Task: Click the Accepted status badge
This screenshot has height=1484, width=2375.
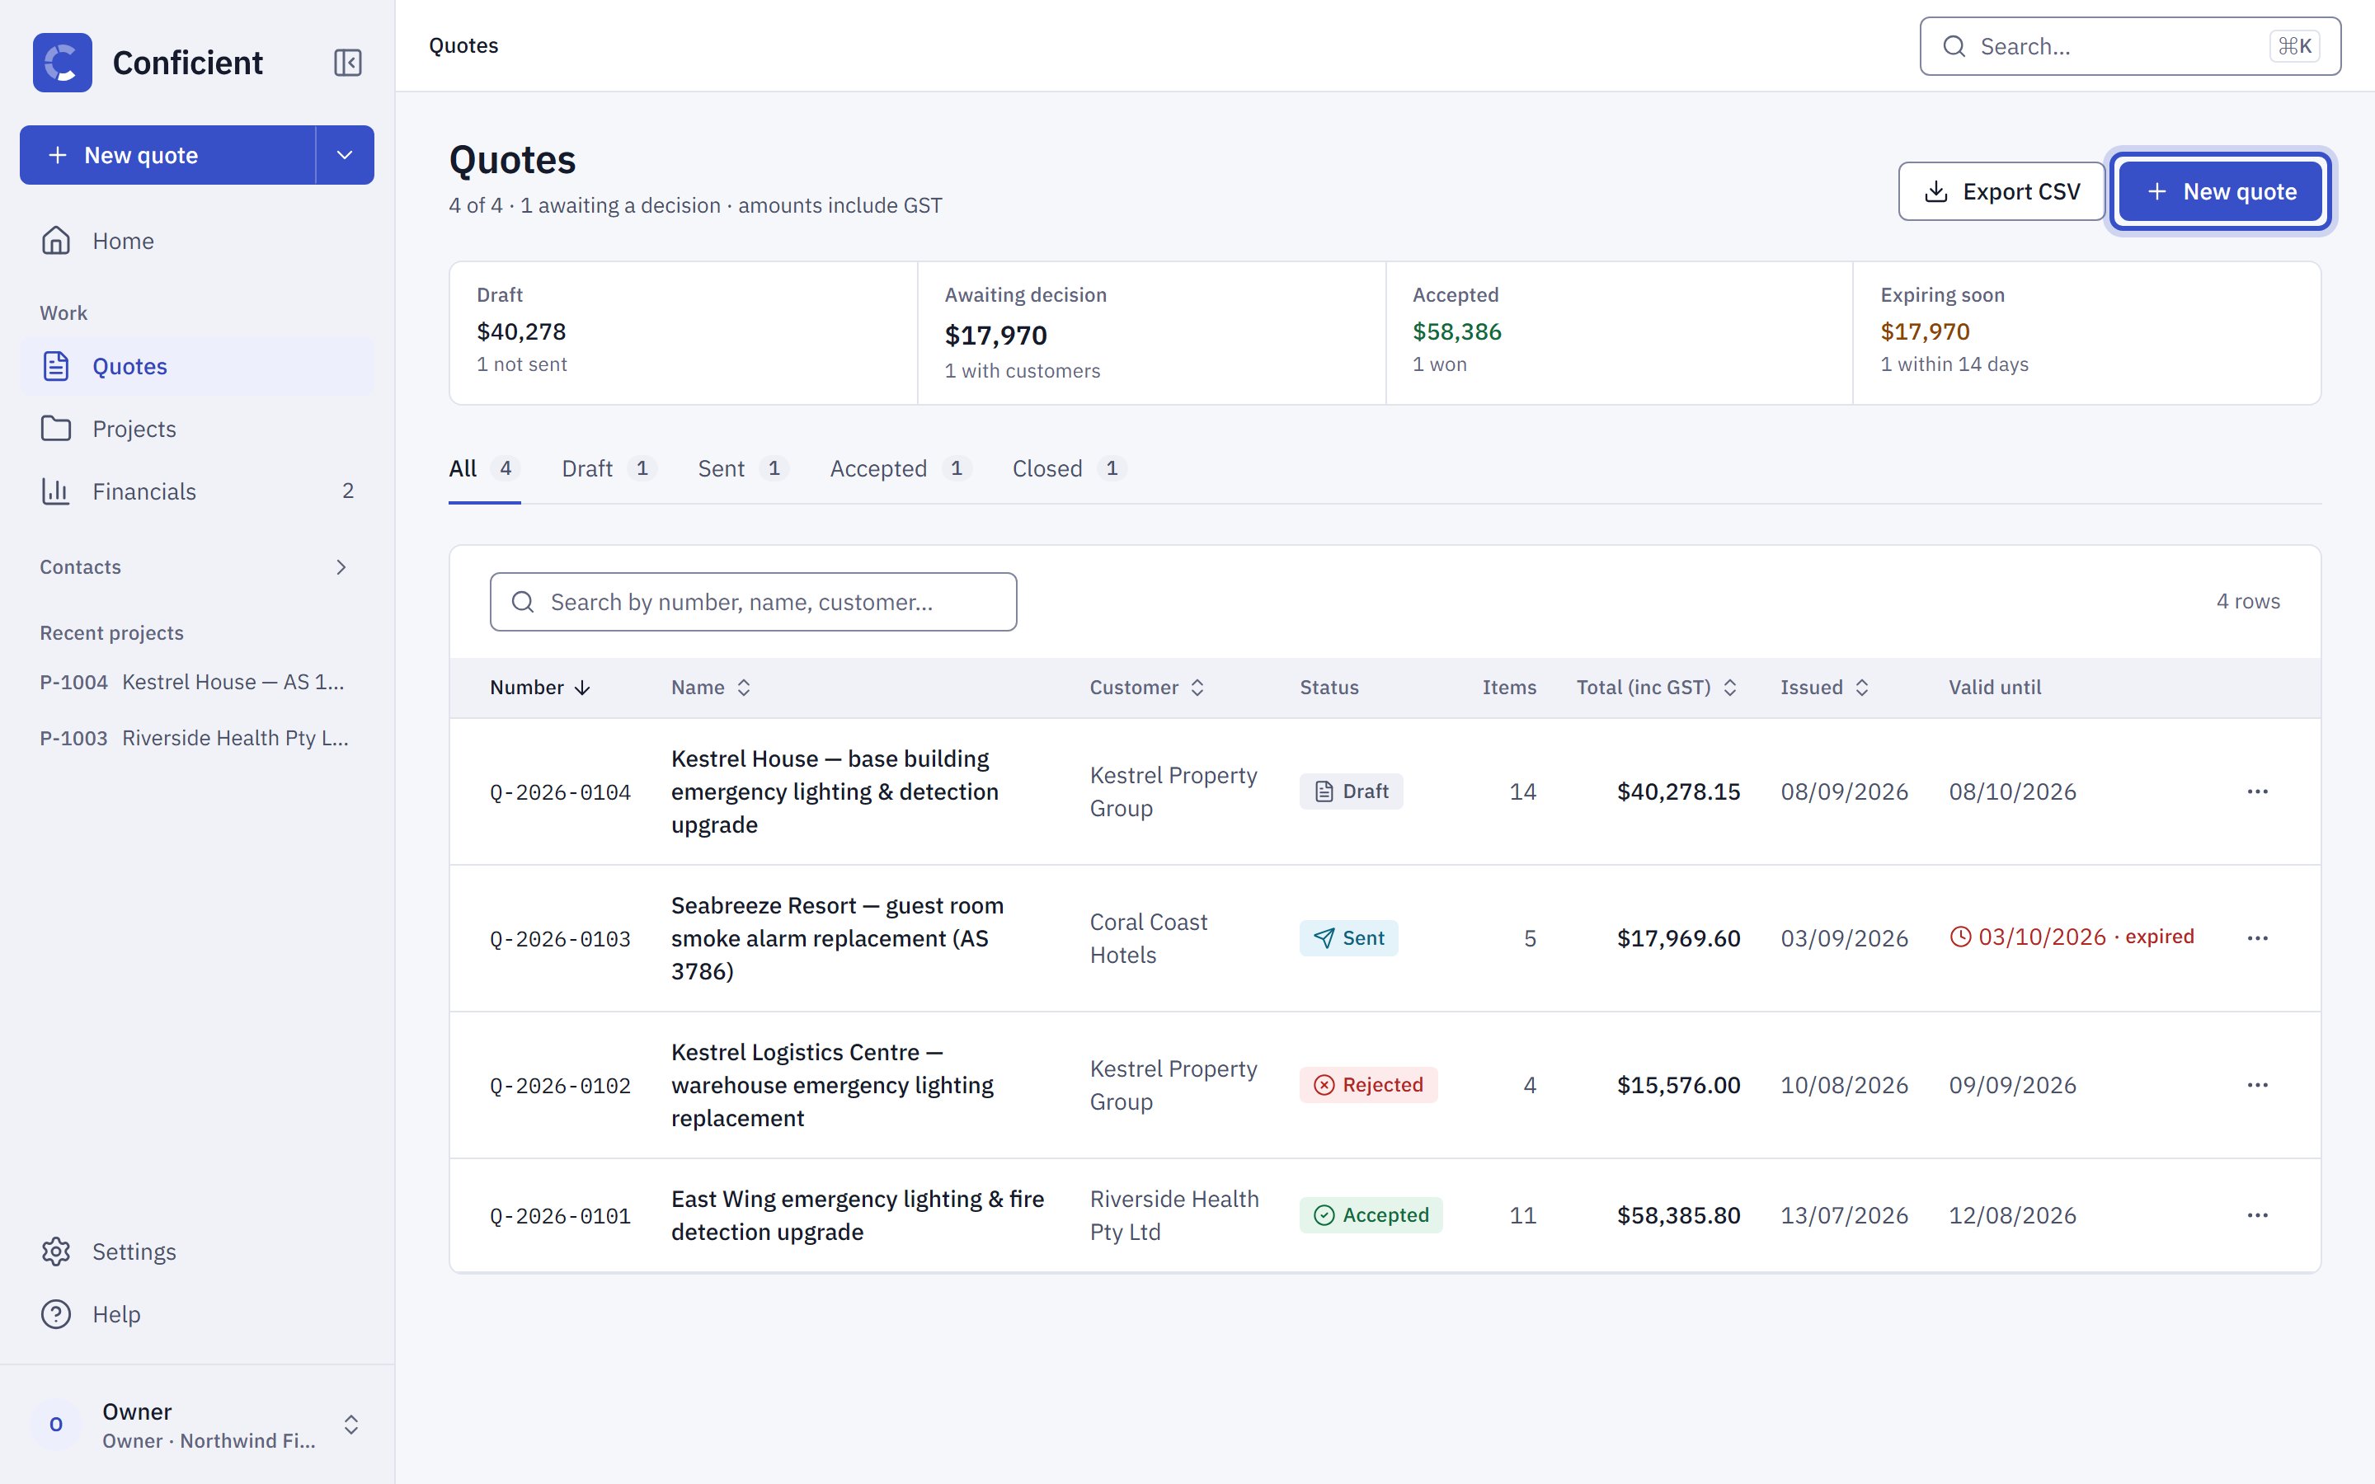Action: pyautogui.click(x=1371, y=1215)
